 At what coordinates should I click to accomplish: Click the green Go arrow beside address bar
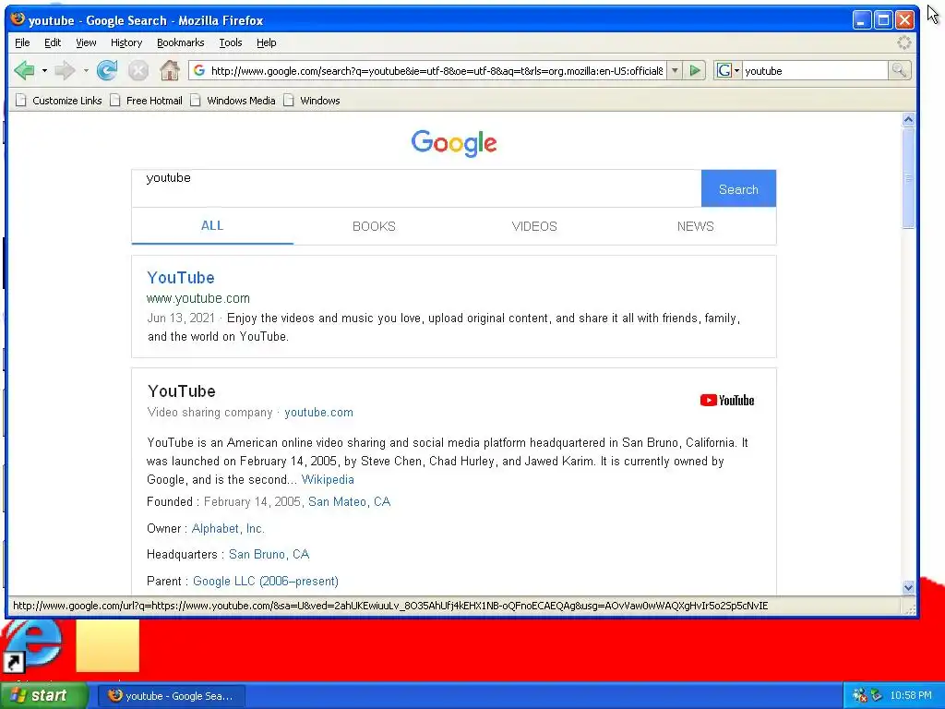click(x=695, y=70)
